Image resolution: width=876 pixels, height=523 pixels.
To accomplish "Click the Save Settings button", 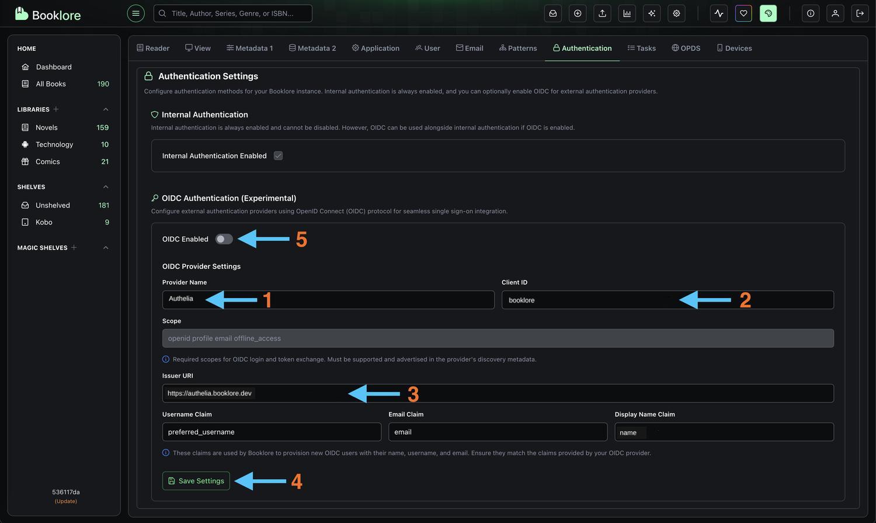I will 196,481.
